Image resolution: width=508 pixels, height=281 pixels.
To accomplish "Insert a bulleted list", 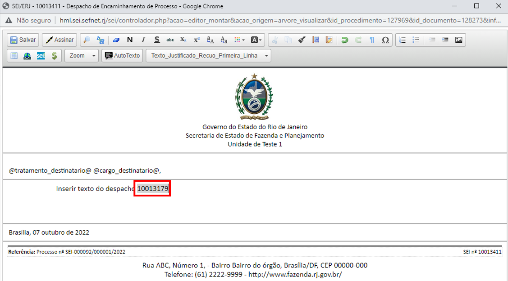I will click(x=416, y=40).
